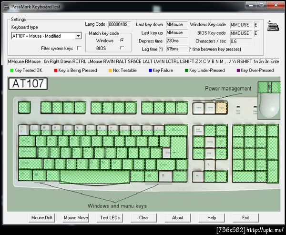
Task: Click the left Shift key on the diagram
Action: pos(31,164)
